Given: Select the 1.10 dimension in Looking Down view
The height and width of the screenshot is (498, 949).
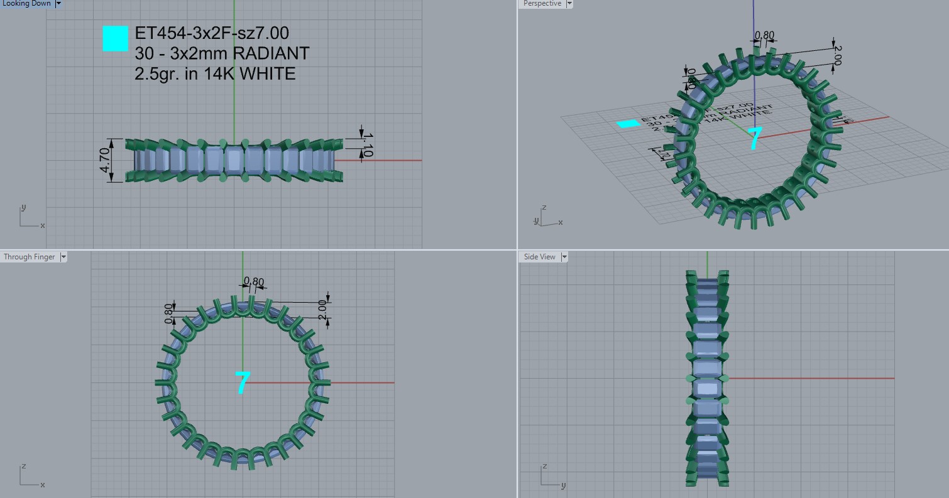Looking at the screenshot, I should pos(368,144).
